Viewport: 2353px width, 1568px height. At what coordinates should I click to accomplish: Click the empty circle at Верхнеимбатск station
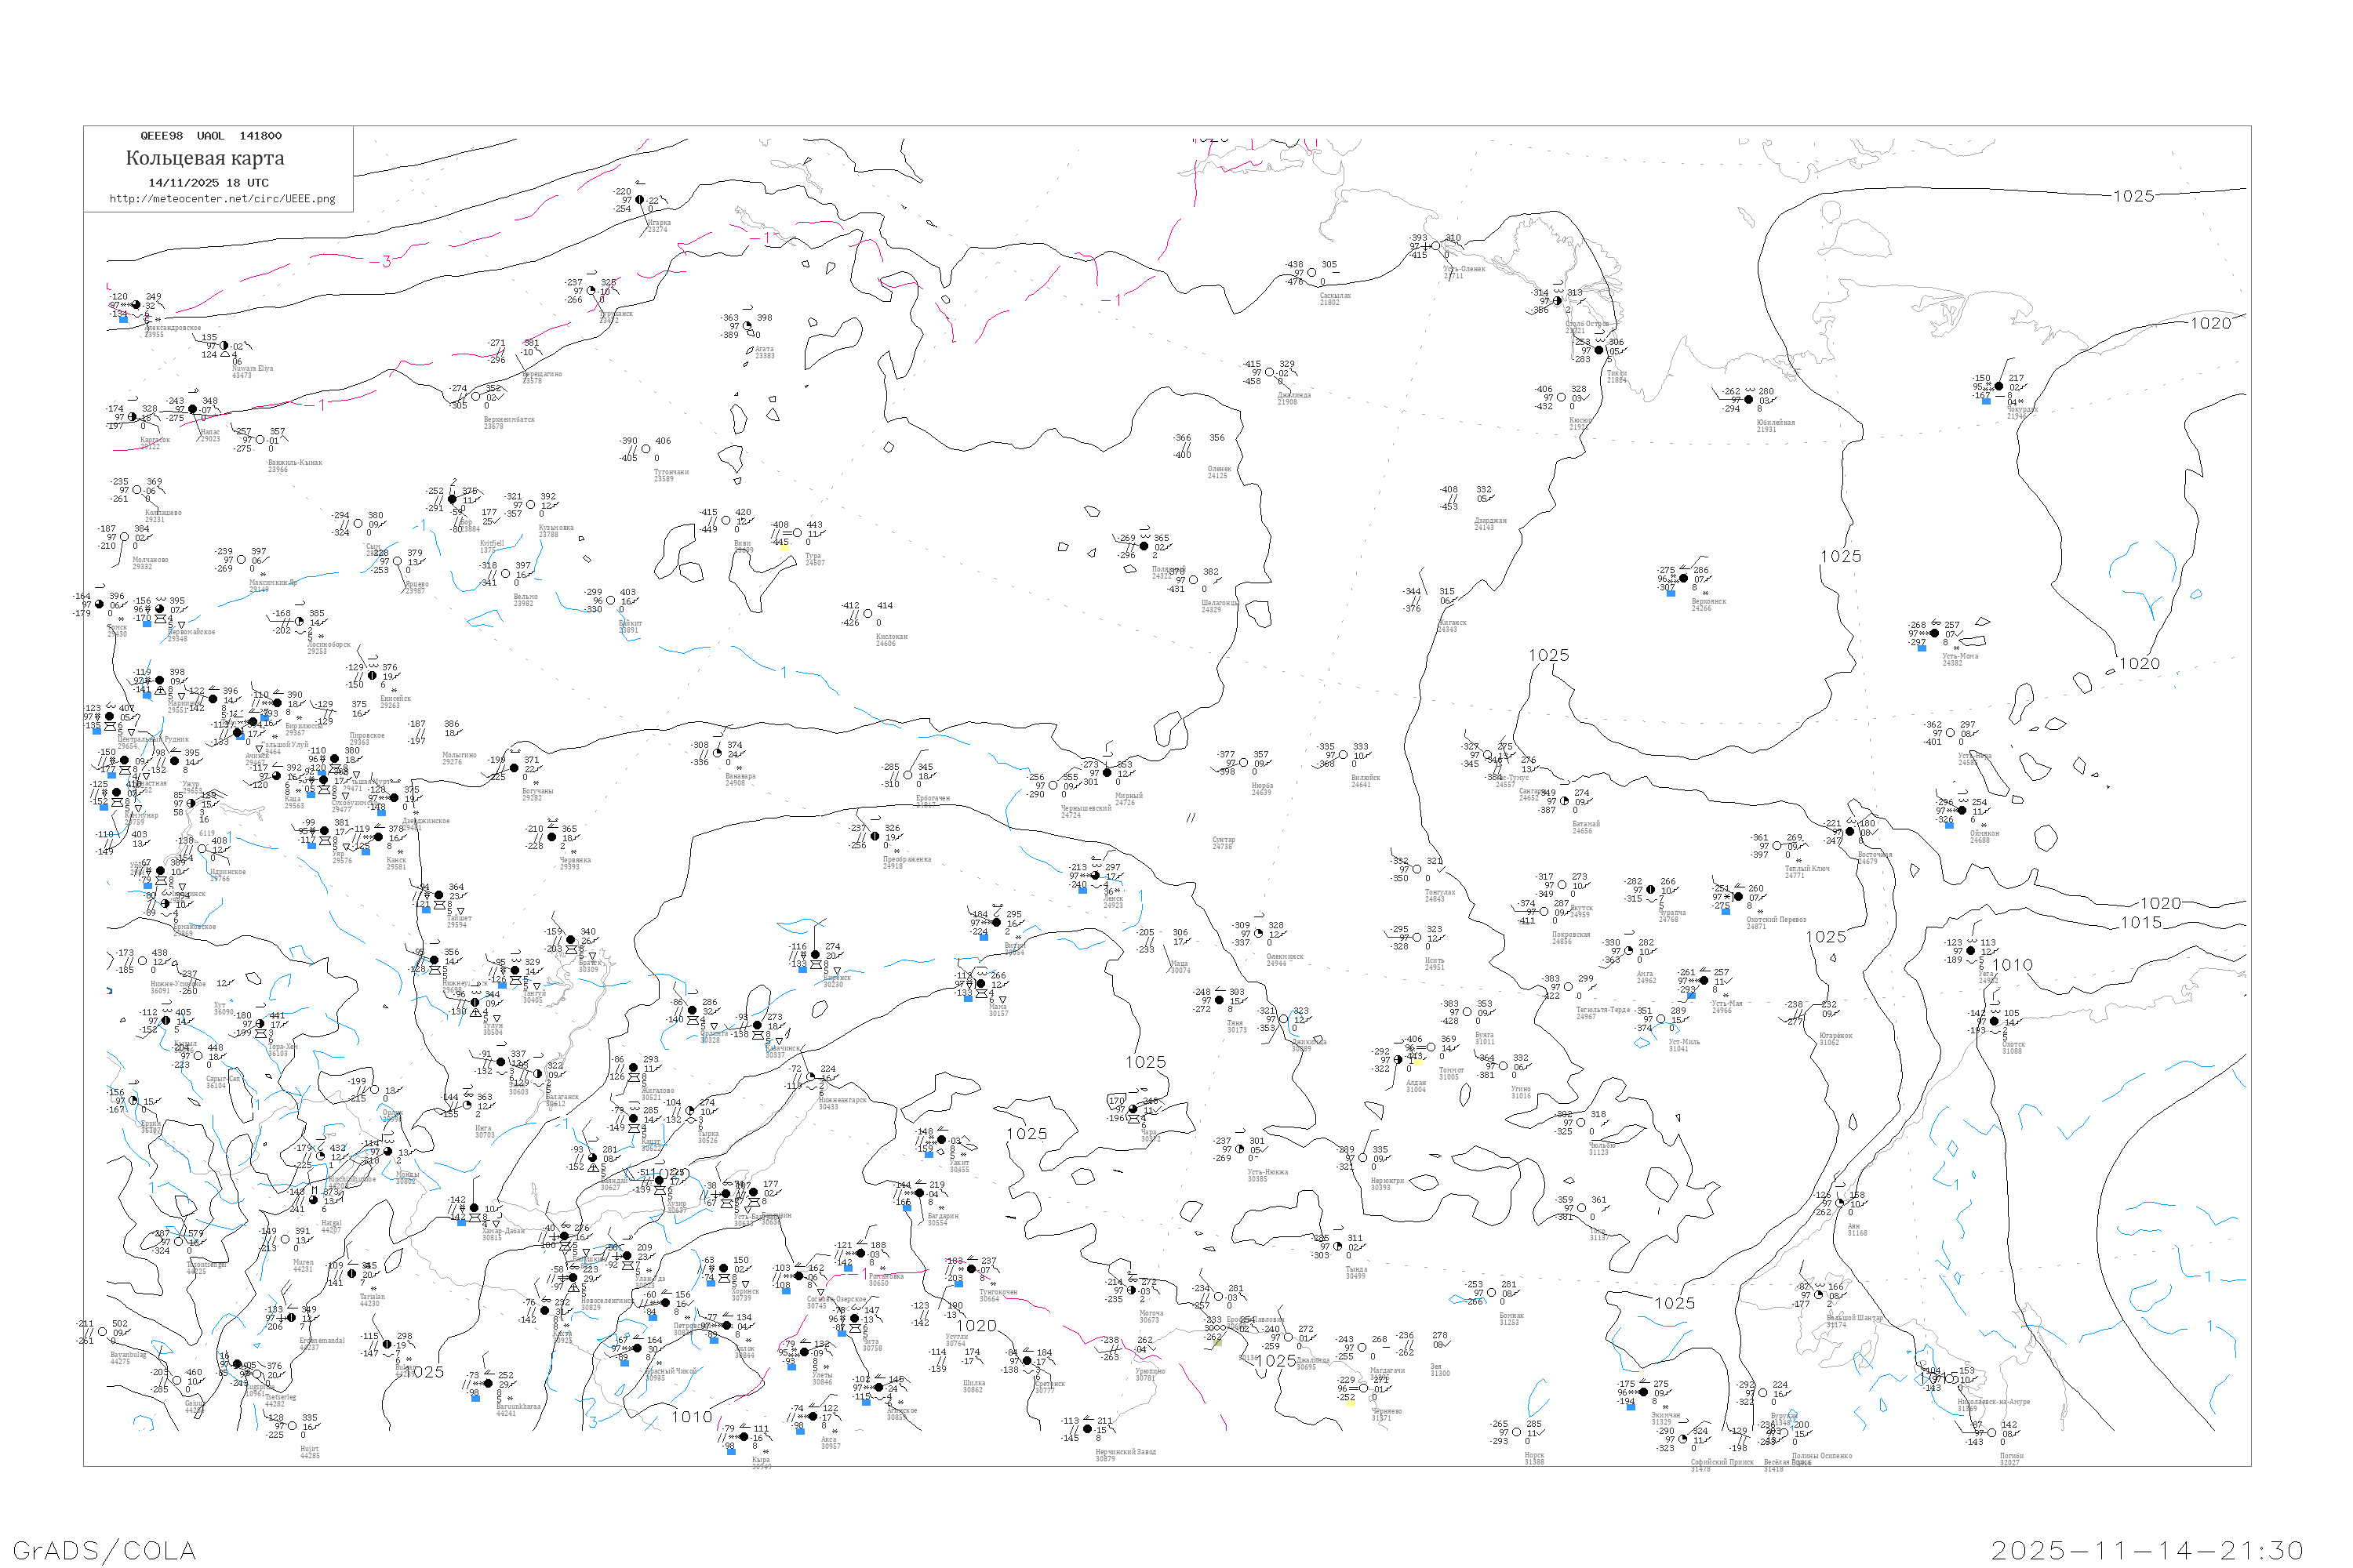[475, 397]
